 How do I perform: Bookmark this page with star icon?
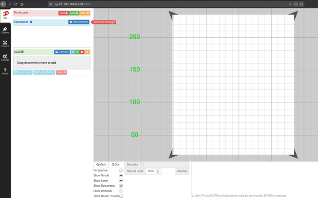301,4
